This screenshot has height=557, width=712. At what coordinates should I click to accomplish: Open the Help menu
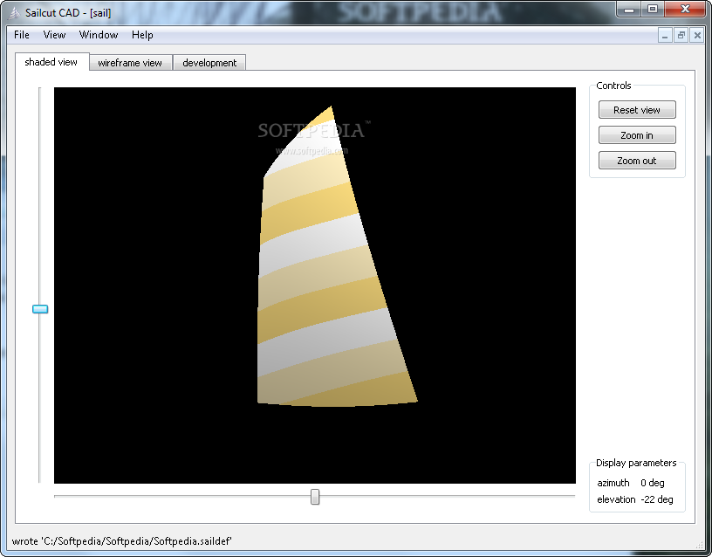(142, 35)
